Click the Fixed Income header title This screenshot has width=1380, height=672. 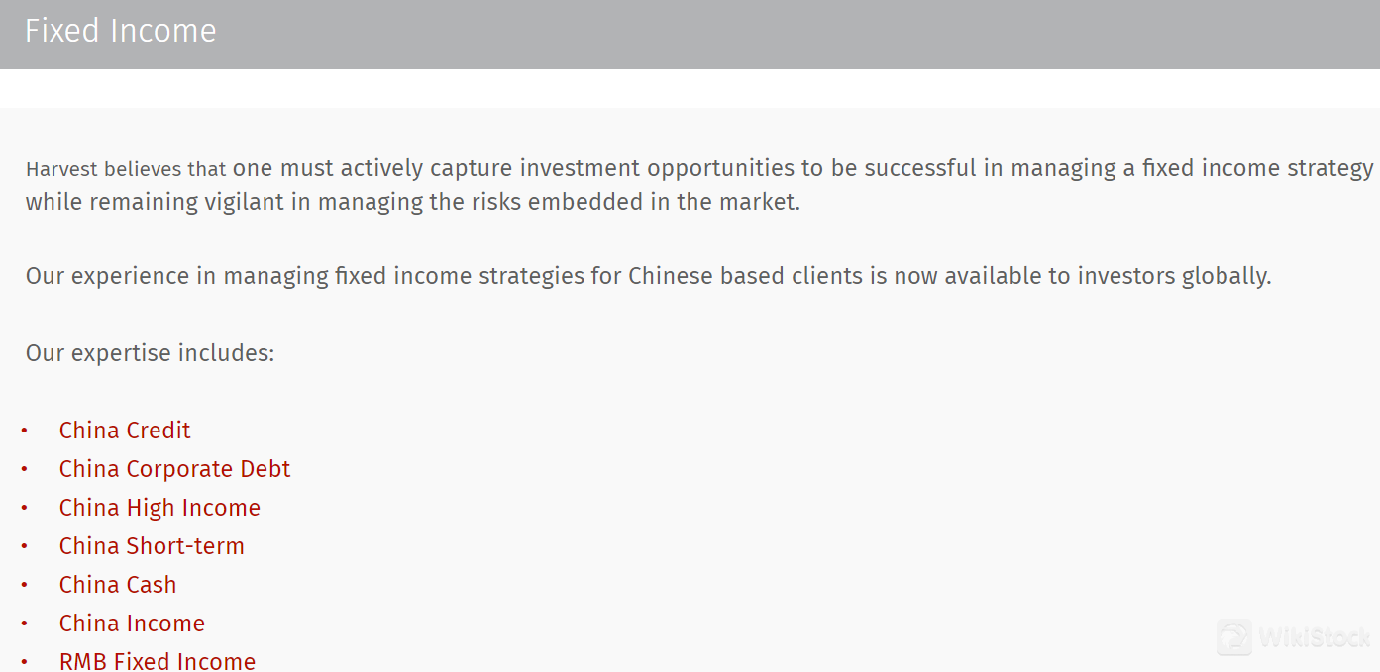[x=121, y=31]
